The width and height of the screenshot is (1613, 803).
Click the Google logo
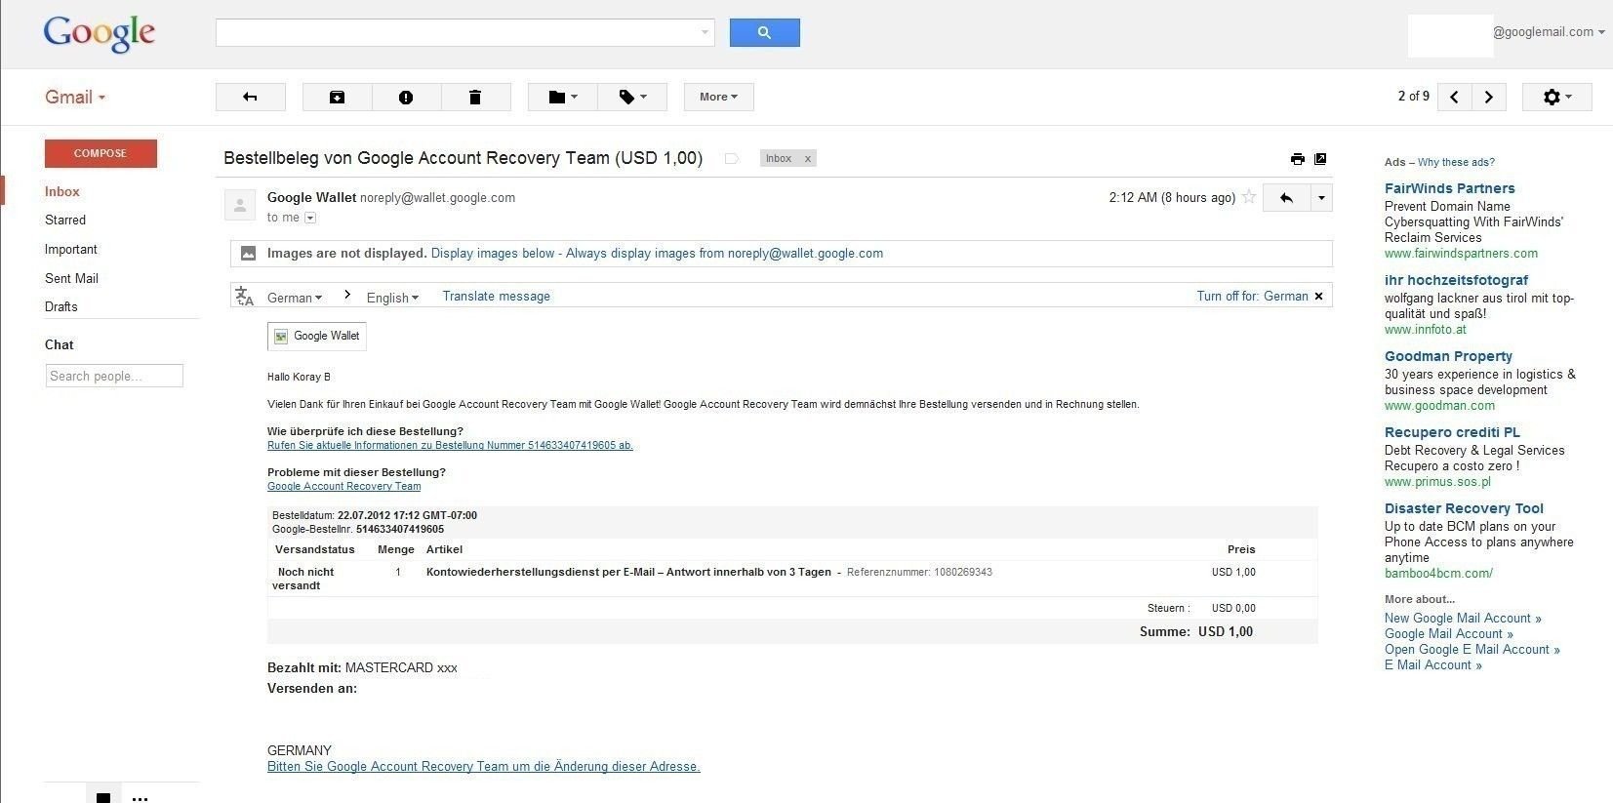(99, 33)
